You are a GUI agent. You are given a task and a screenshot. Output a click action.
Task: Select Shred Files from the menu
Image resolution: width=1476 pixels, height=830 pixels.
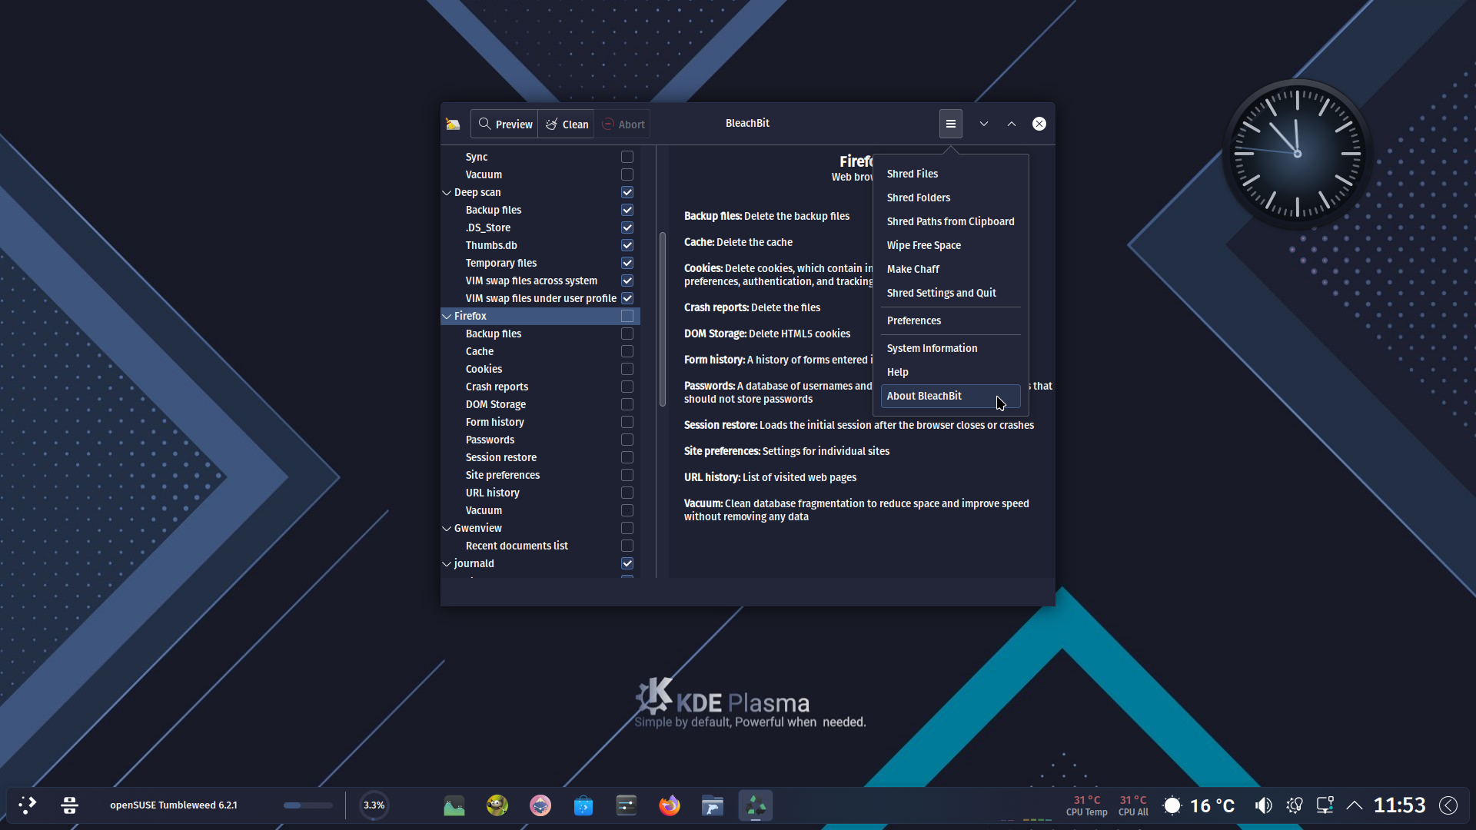coord(950,174)
